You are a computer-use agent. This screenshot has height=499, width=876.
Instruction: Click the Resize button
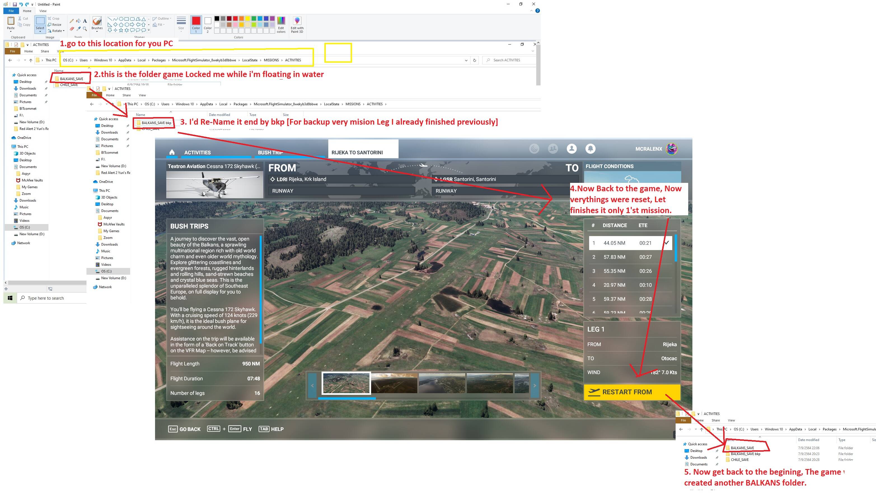[55, 25]
